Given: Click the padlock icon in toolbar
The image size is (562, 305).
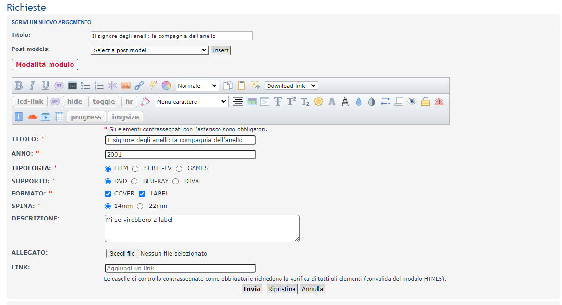Looking at the screenshot, I should coord(425,101).
